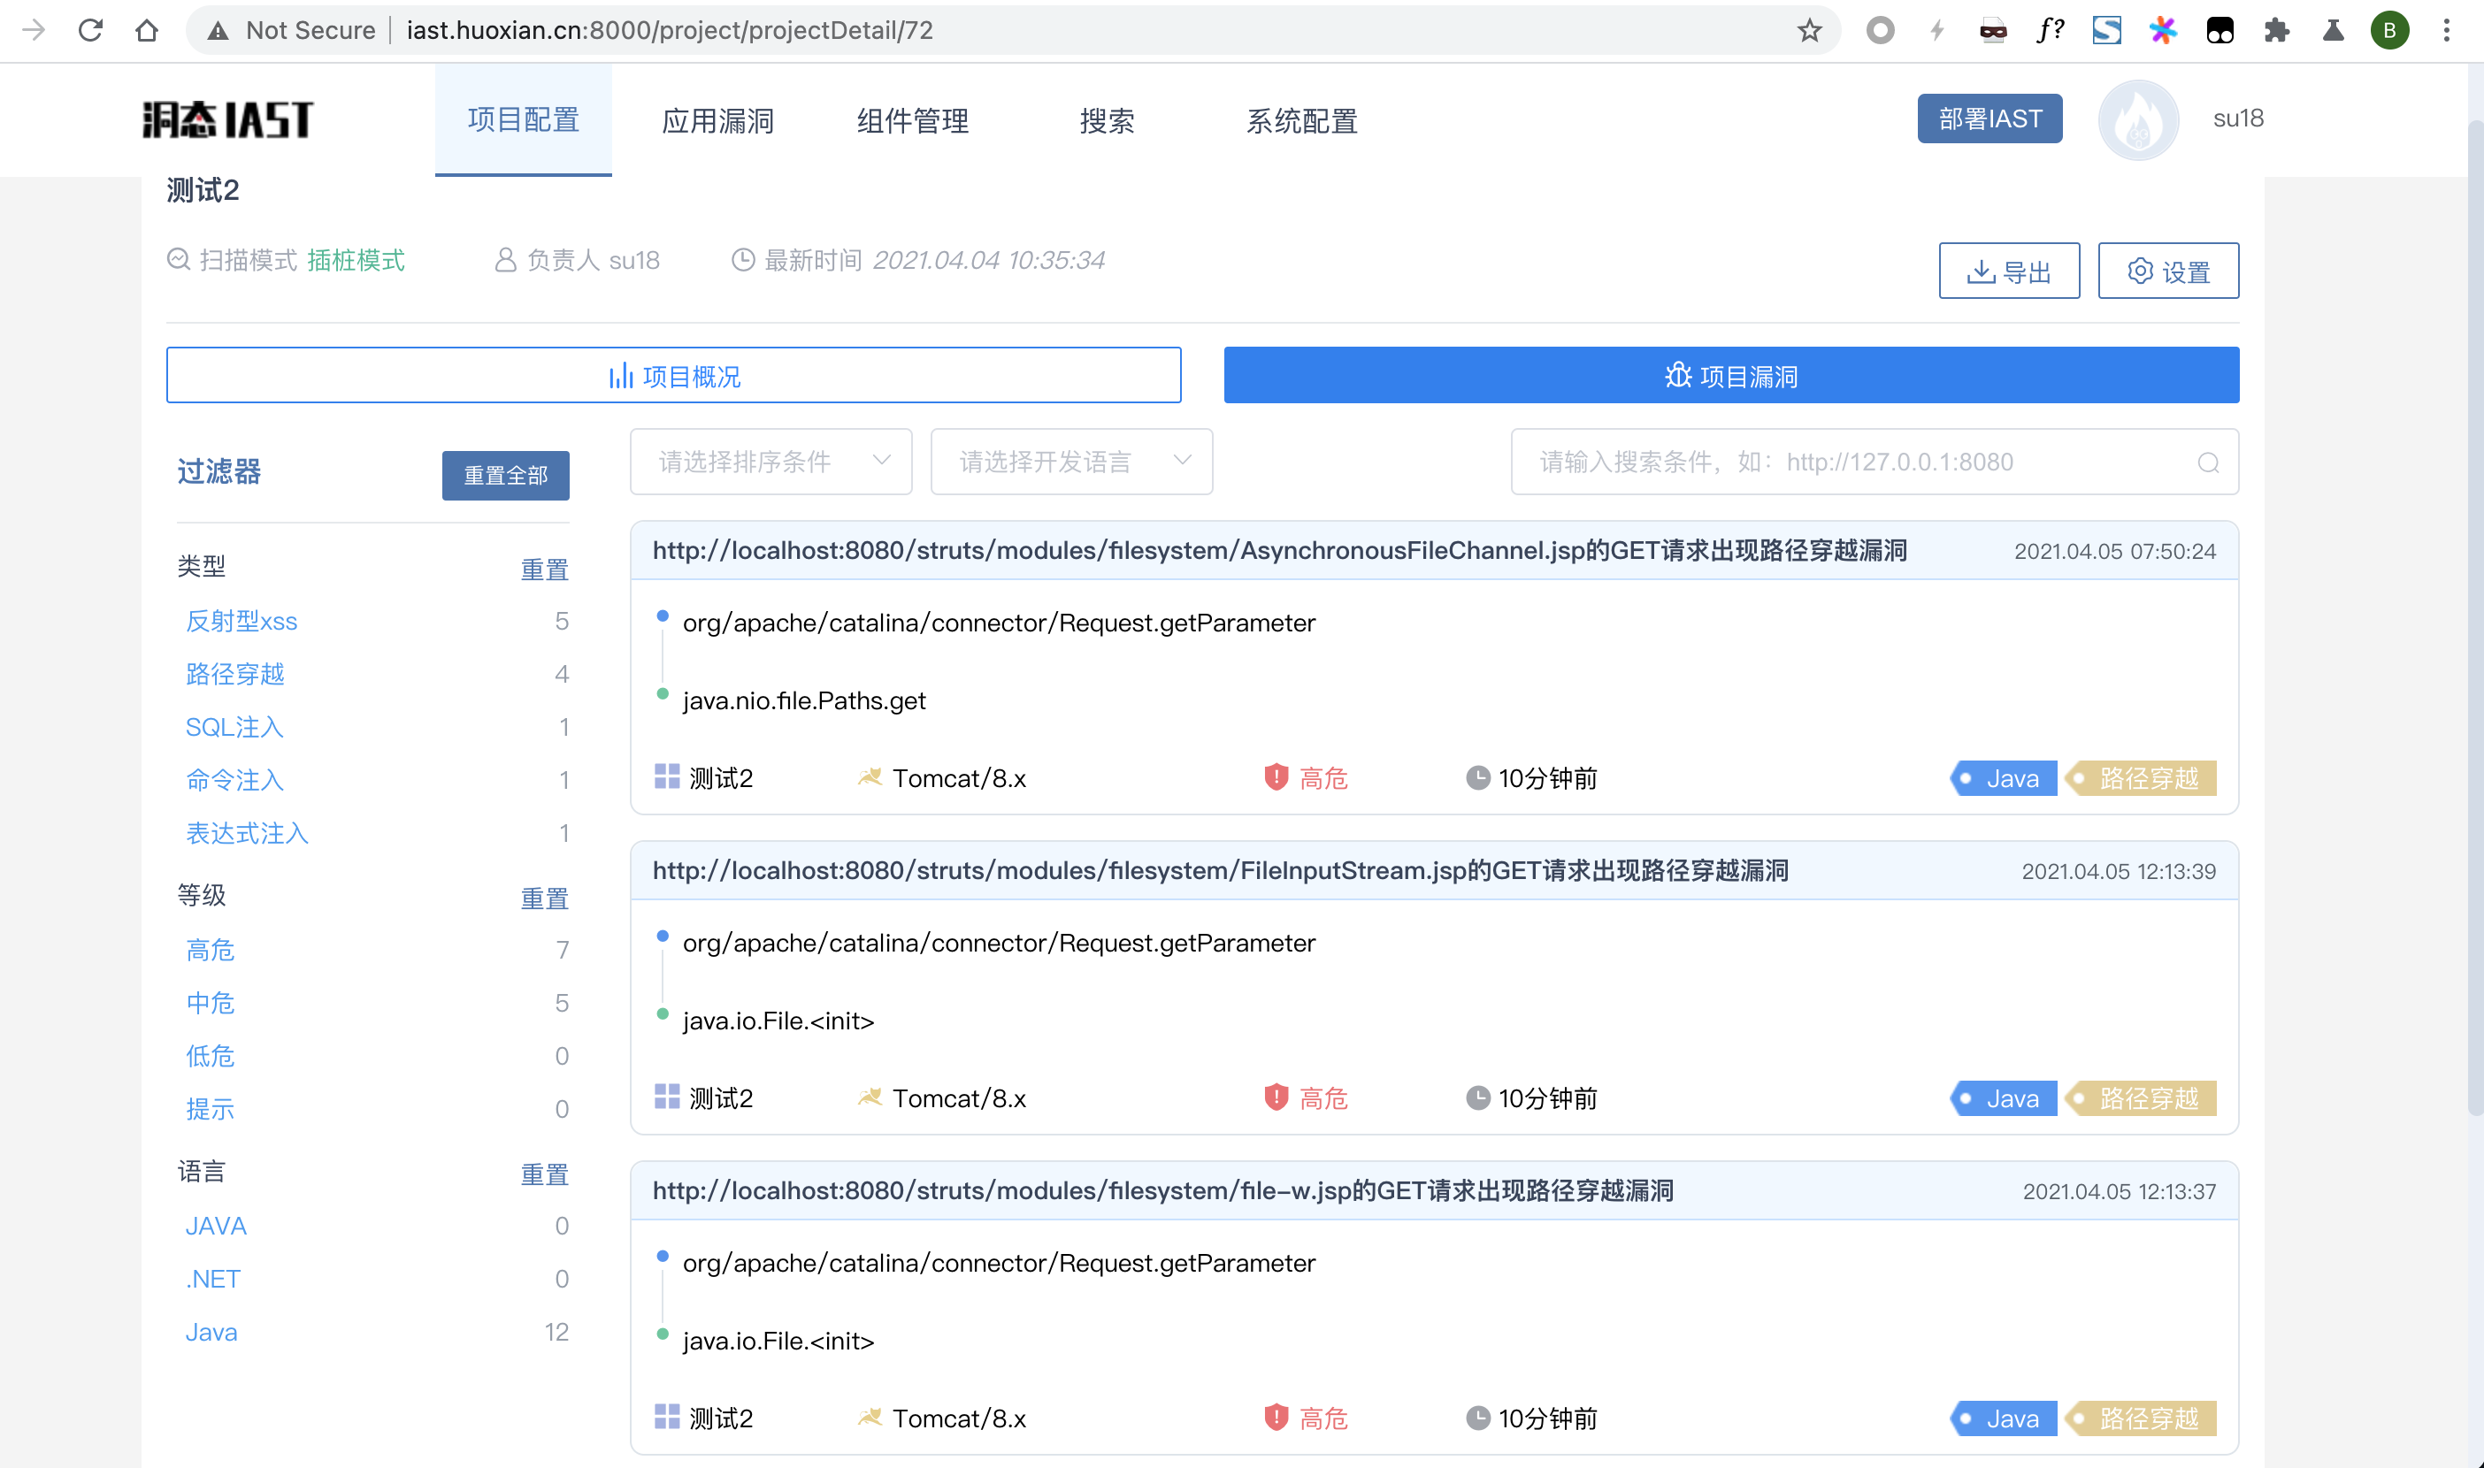Viewport: 2484px width, 1468px height.
Task: Click the 设置 settings button
Action: [2168, 271]
